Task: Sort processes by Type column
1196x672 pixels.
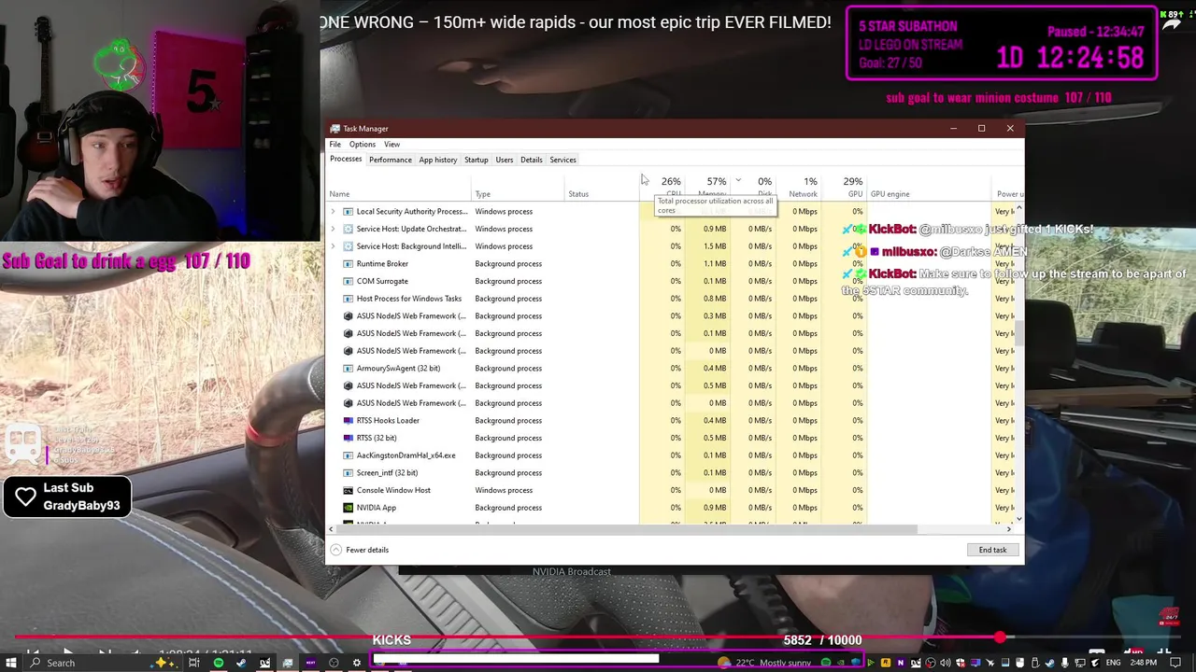Action: [x=519, y=187]
